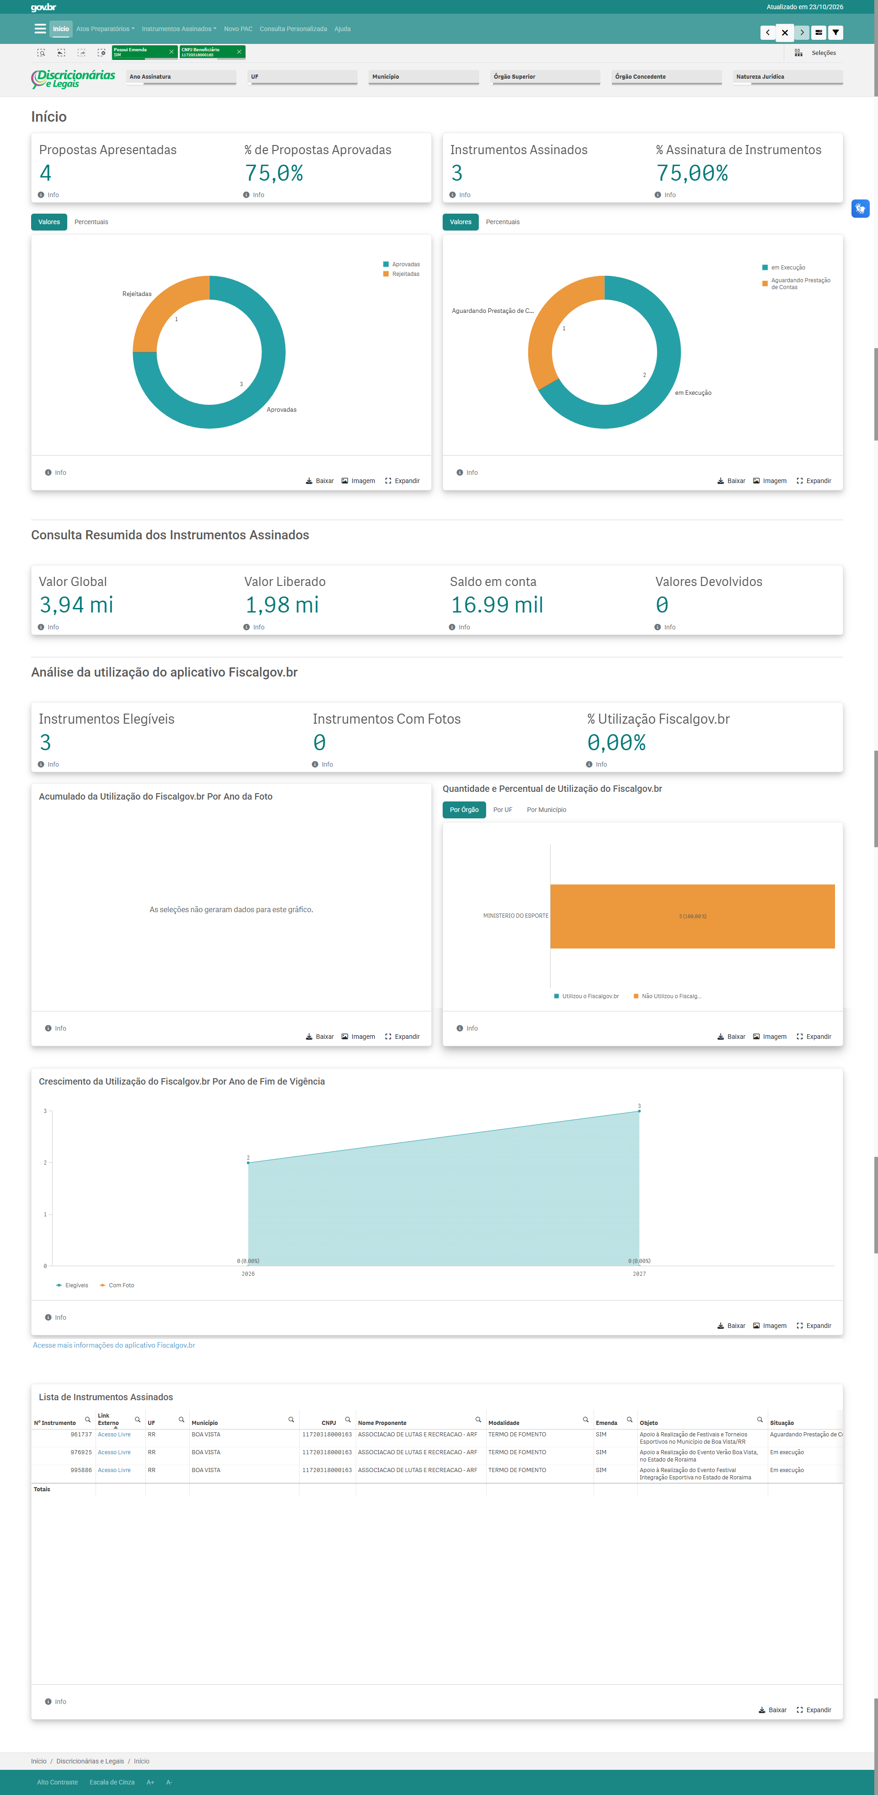This screenshot has height=1795, width=878.
Task: Open the Novo PAC menu item
Action: tap(238, 29)
